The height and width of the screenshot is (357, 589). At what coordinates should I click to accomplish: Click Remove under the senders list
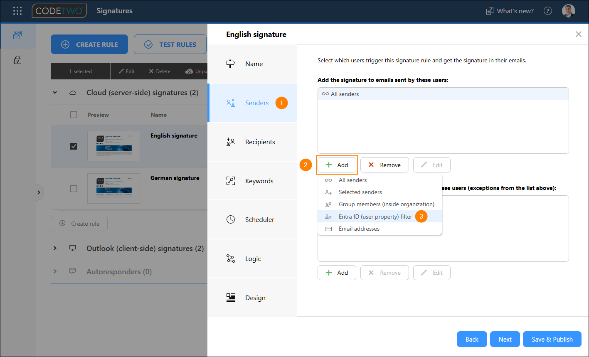384,165
